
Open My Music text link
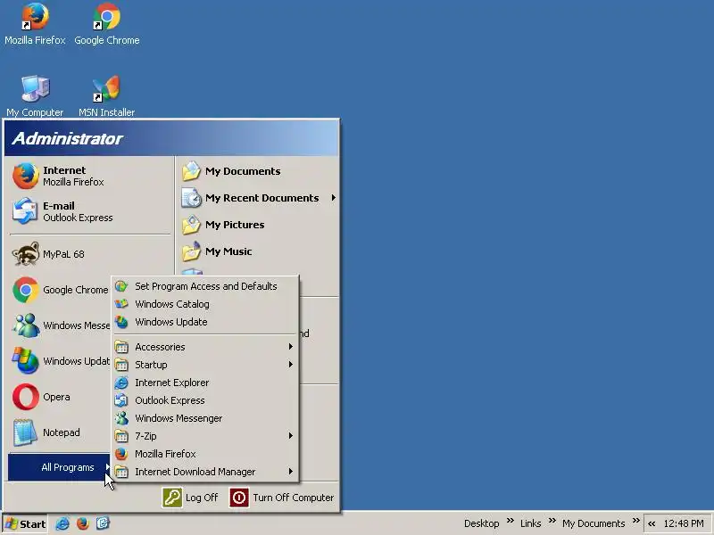(228, 251)
